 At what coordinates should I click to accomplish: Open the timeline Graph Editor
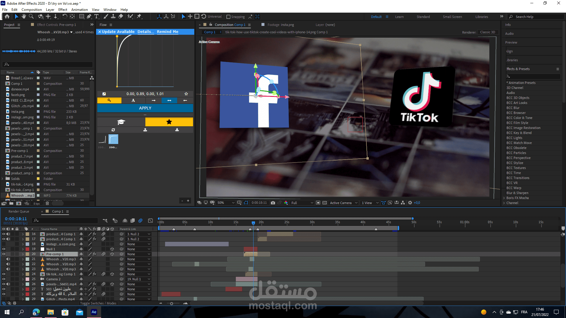click(150, 220)
